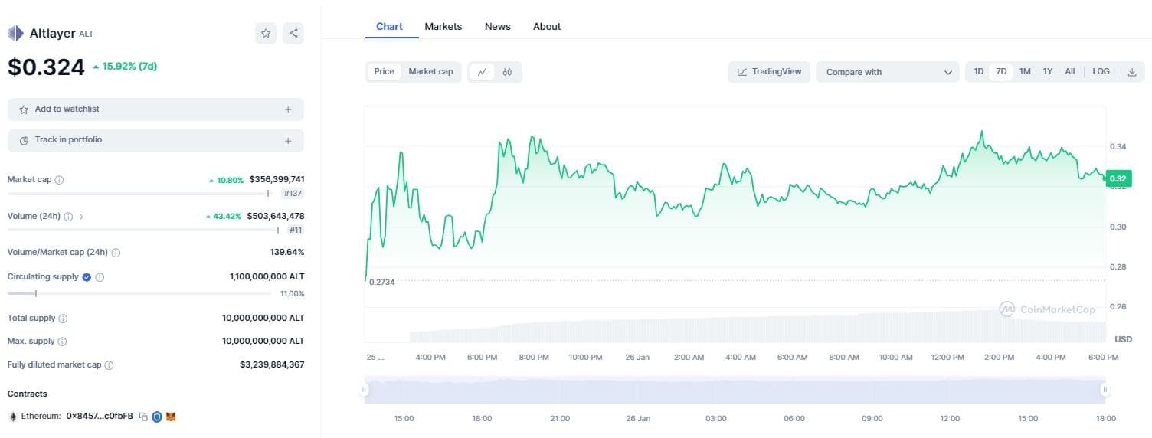Click the star favorite icon beside Altlayer

click(266, 33)
